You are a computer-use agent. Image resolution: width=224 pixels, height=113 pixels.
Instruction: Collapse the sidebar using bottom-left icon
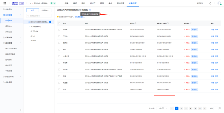pos(20,110)
